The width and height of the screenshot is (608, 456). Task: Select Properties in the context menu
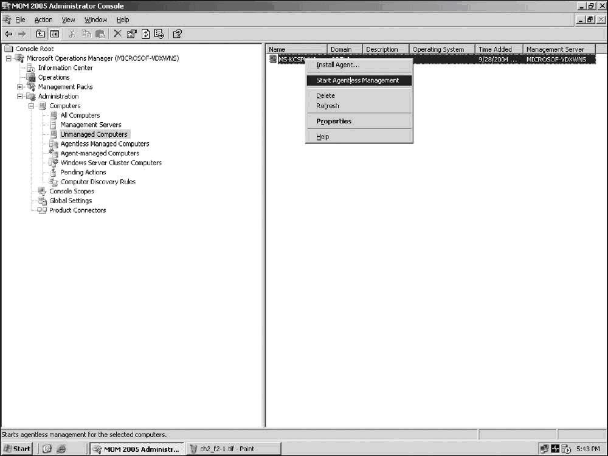[x=334, y=121]
